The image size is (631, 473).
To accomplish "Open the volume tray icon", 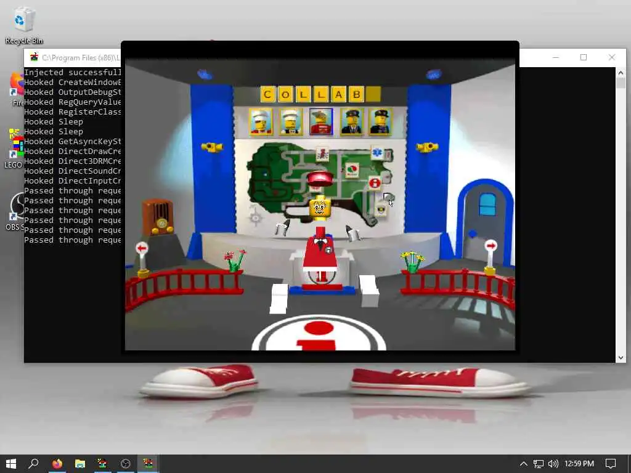I will pyautogui.click(x=553, y=464).
